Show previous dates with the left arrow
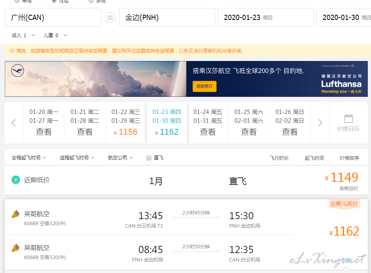This screenshot has height=273, width=371. pos(14,123)
